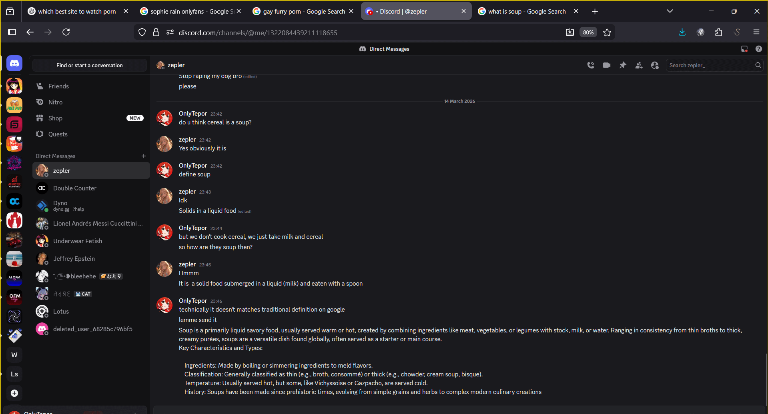
Task: Click the Add Friends to DM icon
Action: (639, 65)
